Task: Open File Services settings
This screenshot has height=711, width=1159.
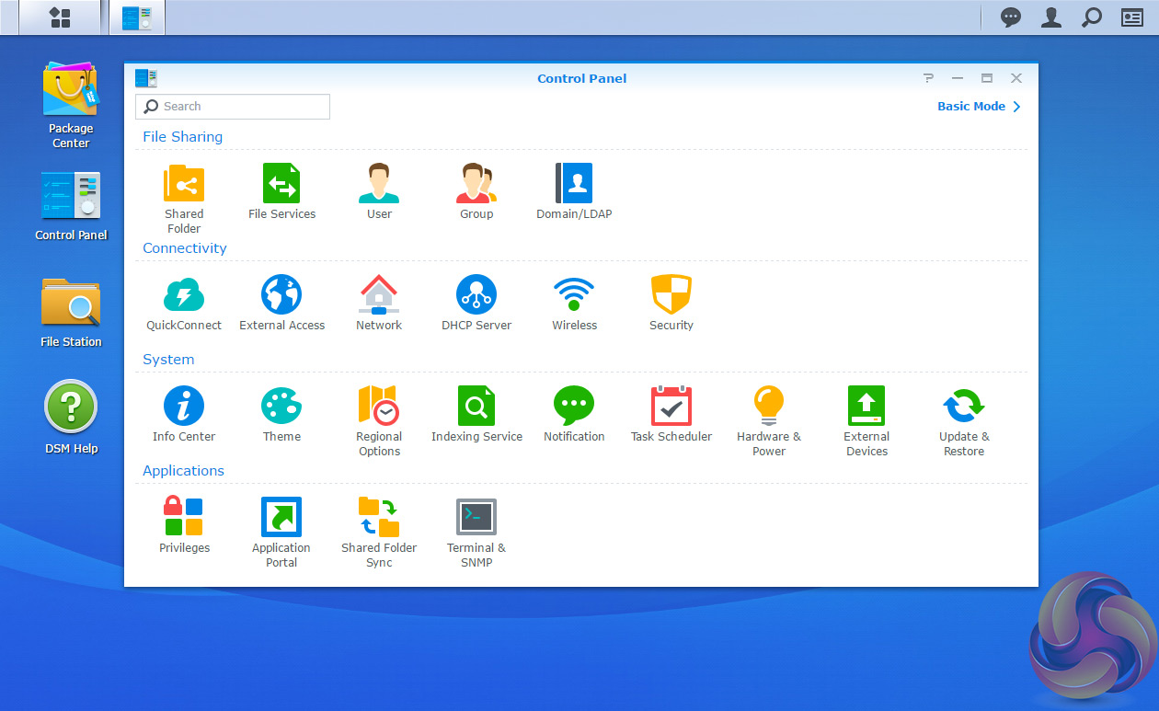Action: coord(281,190)
